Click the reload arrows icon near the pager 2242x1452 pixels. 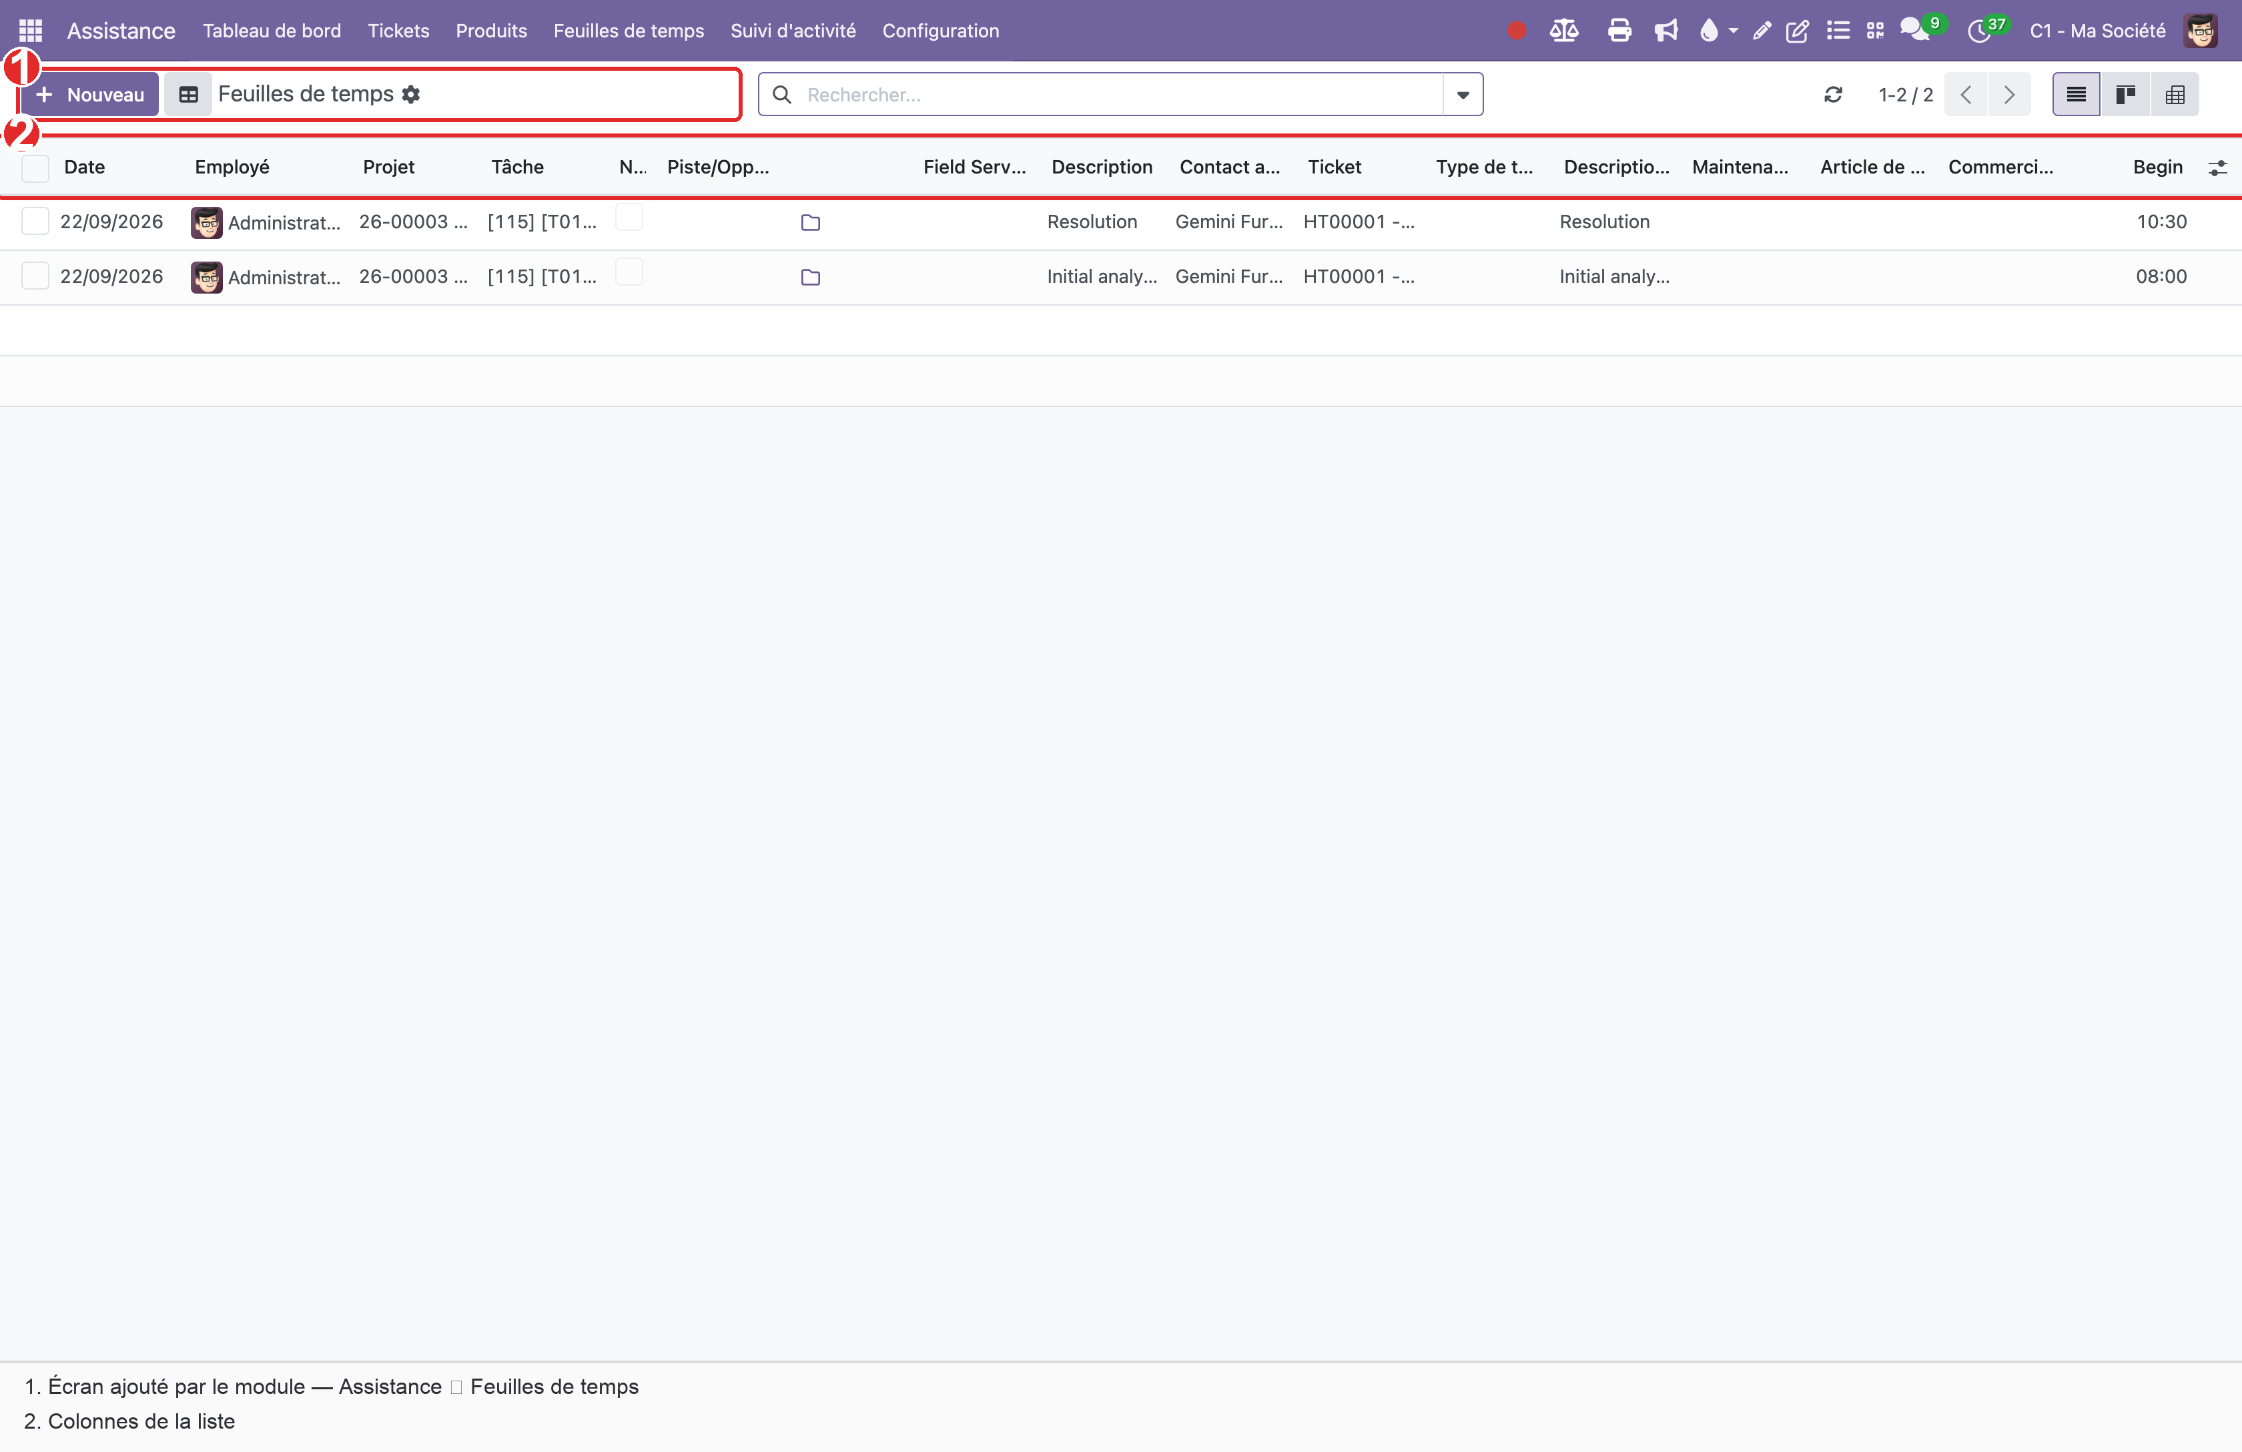pos(1833,94)
